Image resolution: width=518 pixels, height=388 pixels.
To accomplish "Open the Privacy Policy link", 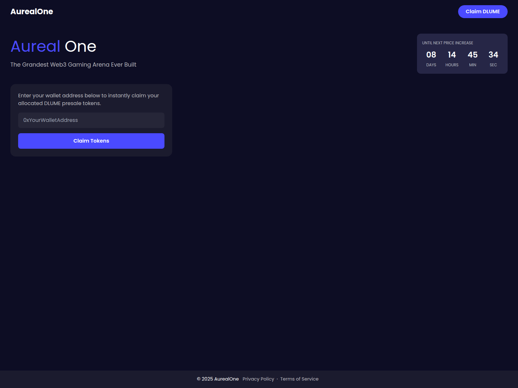I will tap(258, 379).
